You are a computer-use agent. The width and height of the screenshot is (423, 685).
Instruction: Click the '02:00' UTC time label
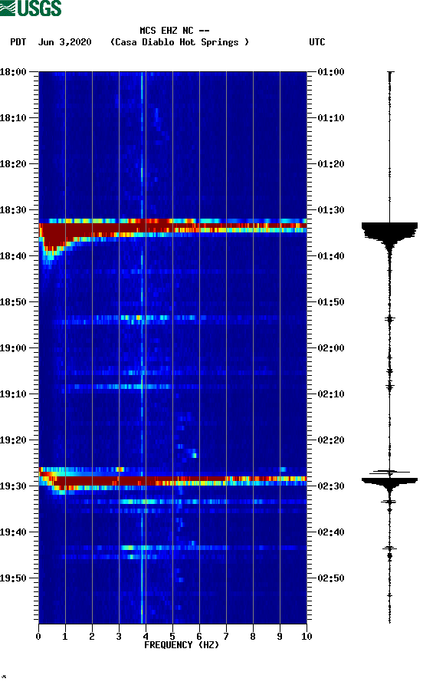[331, 348]
